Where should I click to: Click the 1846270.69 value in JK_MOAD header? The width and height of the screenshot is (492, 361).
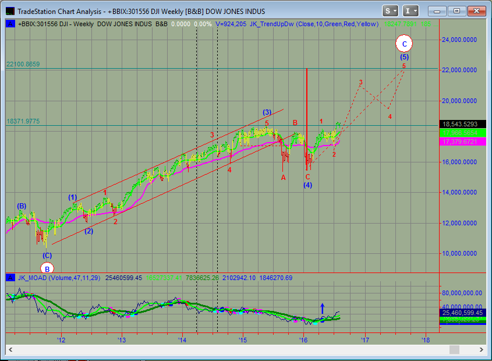coord(275,278)
